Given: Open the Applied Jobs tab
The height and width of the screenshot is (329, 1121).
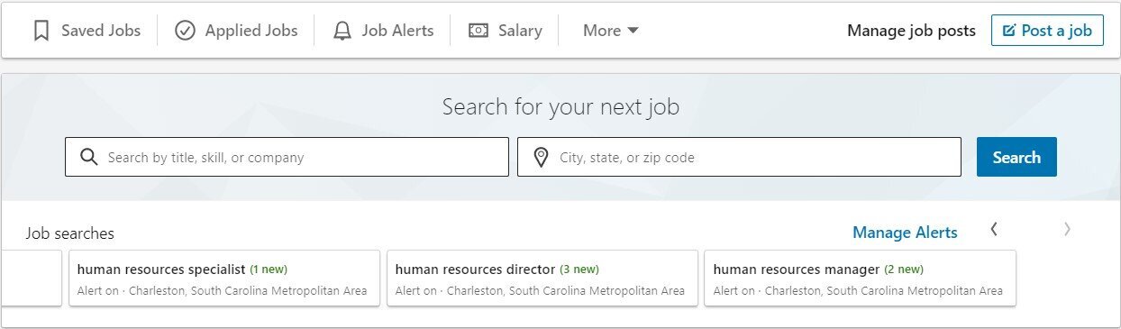Looking at the screenshot, I should click(x=236, y=31).
